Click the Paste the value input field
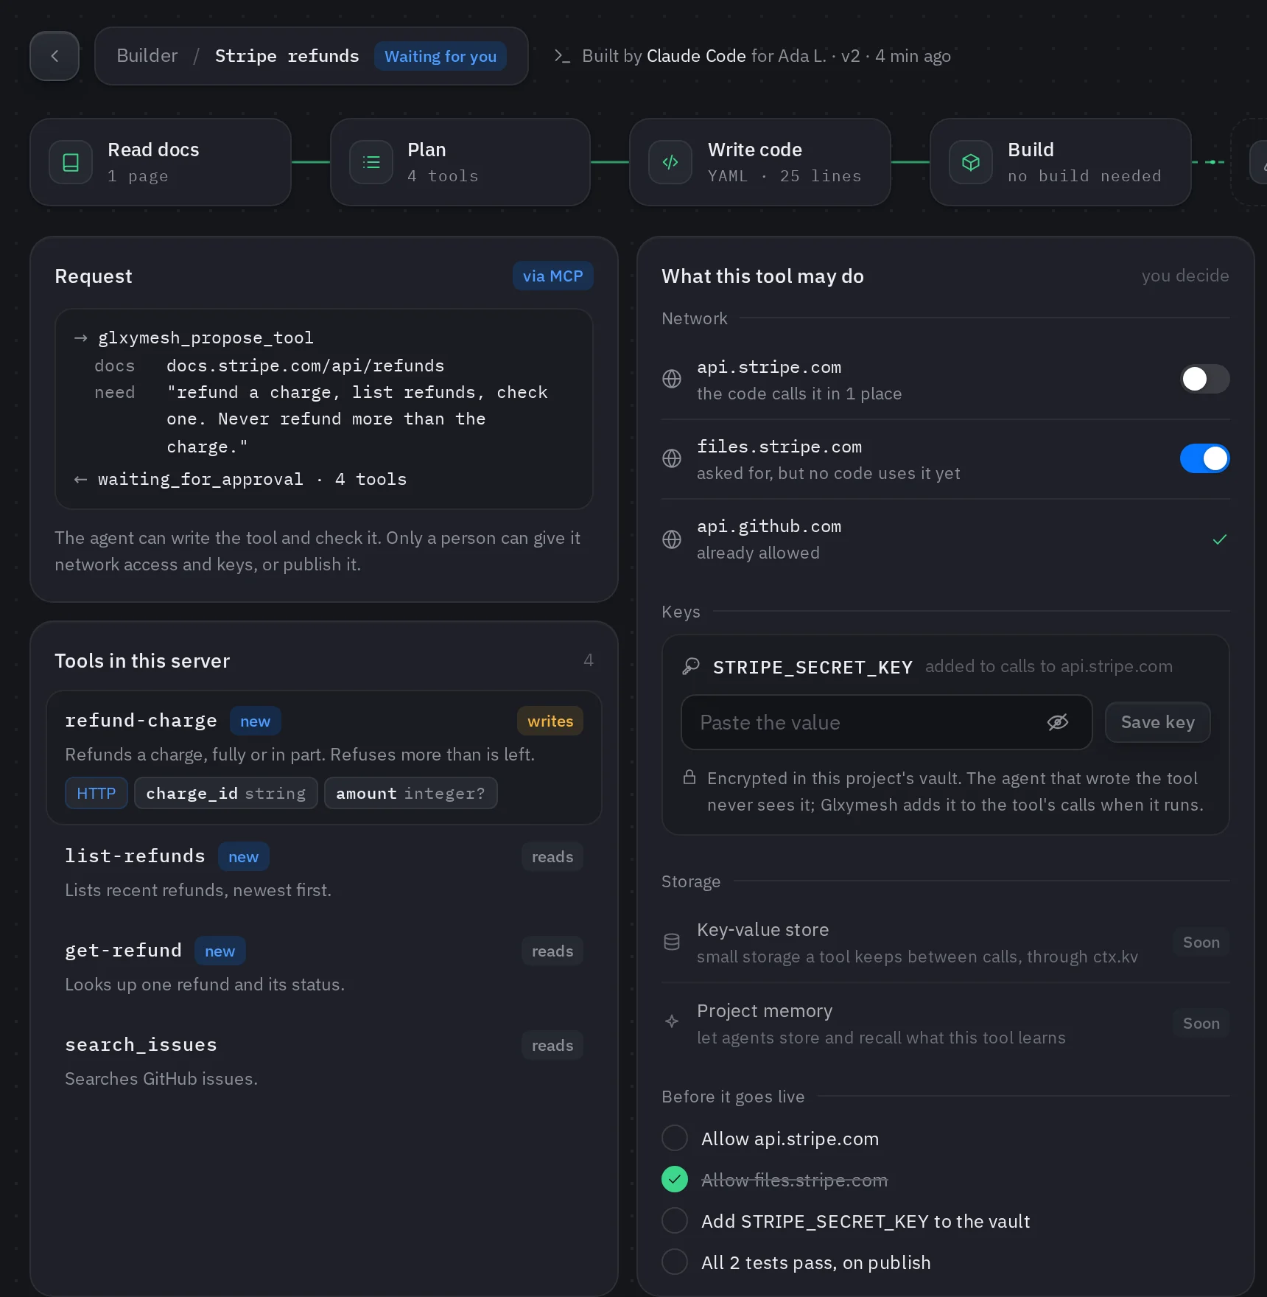1267x1297 pixels. pyautogui.click(x=887, y=722)
